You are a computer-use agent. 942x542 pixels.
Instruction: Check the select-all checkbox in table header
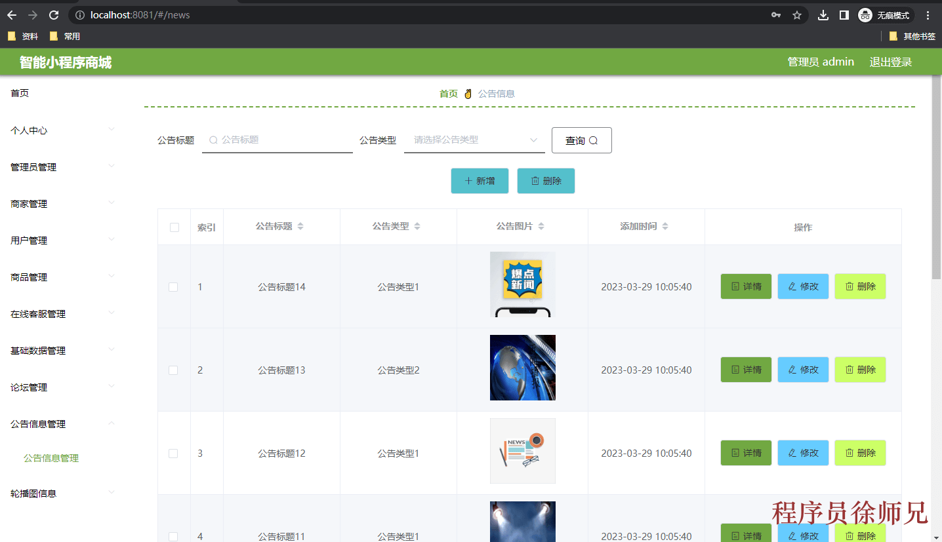pyautogui.click(x=174, y=226)
